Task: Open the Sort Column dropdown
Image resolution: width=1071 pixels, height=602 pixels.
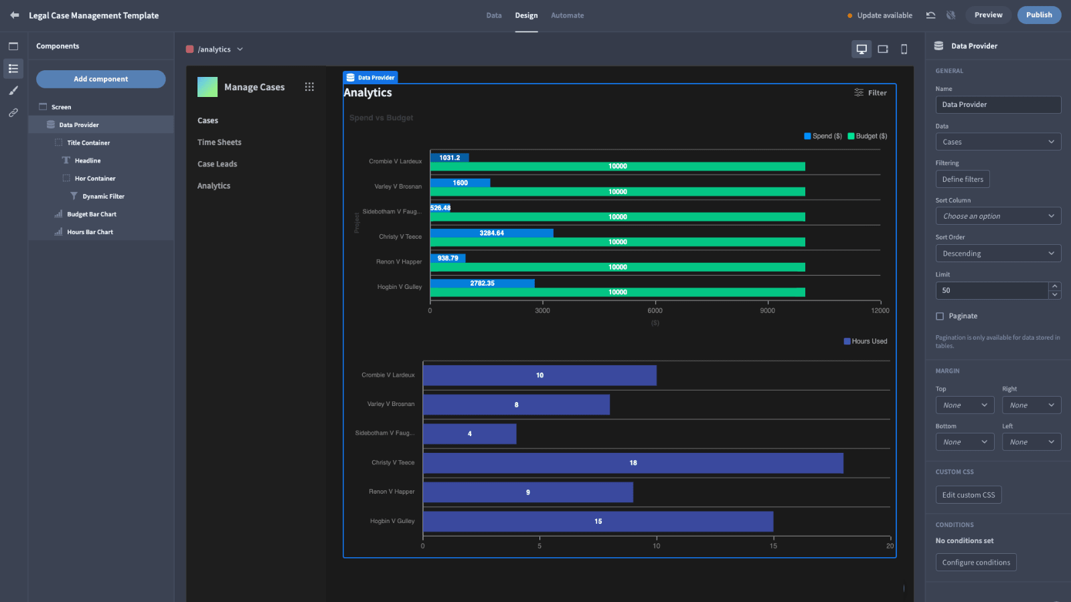Action: [998, 216]
